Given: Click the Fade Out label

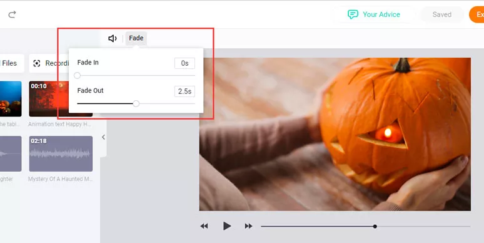Looking at the screenshot, I should [x=90, y=91].
